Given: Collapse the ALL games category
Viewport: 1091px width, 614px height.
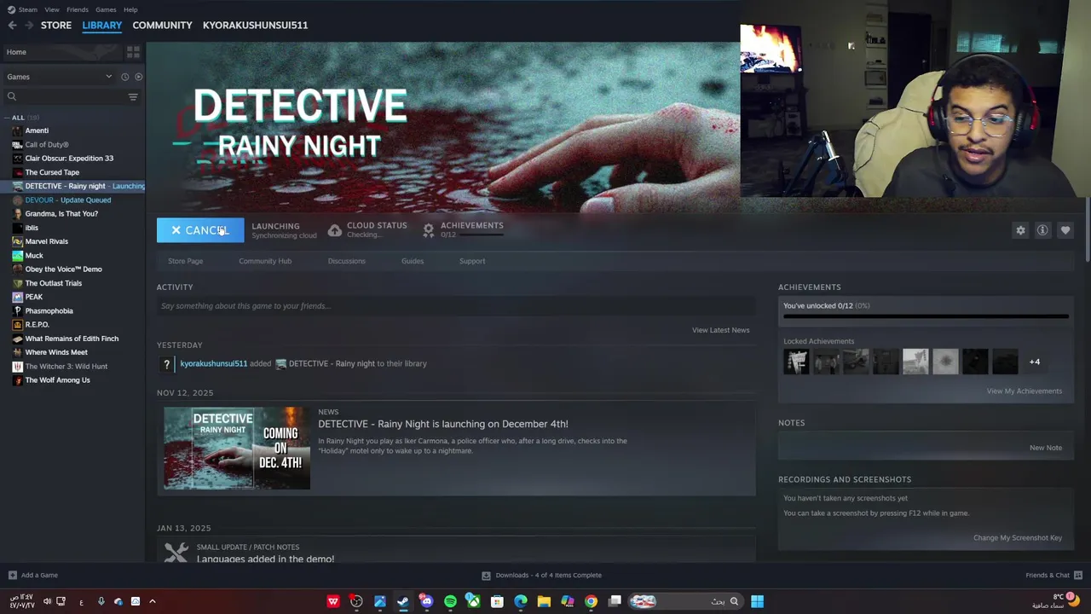Looking at the screenshot, I should coord(7,118).
